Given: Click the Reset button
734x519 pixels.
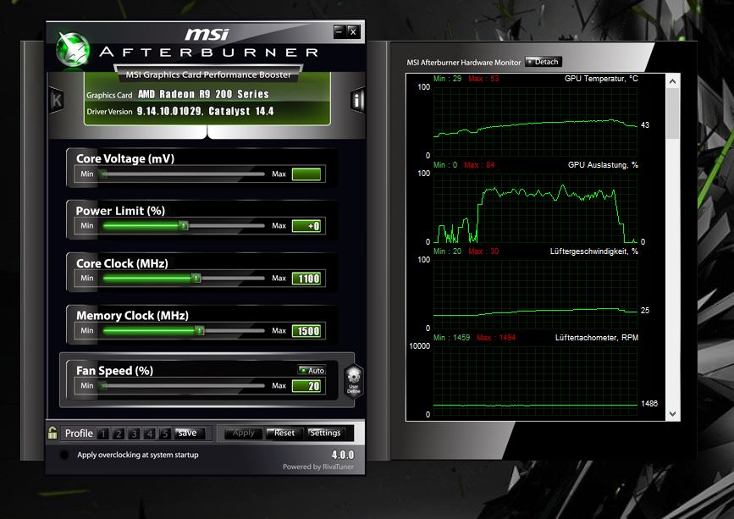Looking at the screenshot, I should pyautogui.click(x=284, y=433).
